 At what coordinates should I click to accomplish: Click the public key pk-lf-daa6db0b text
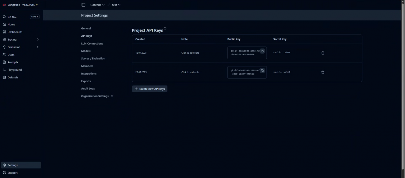pyautogui.click(x=245, y=53)
